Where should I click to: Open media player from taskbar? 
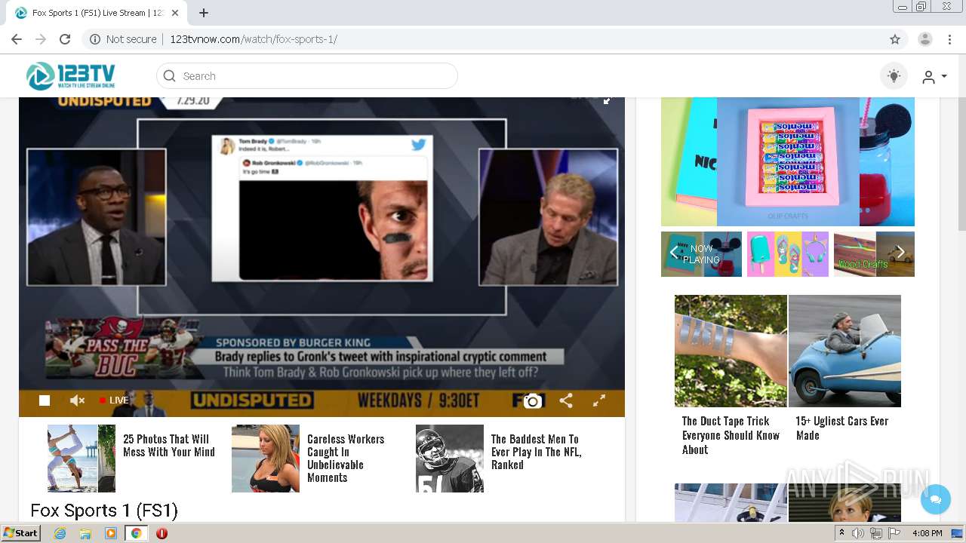point(111,533)
